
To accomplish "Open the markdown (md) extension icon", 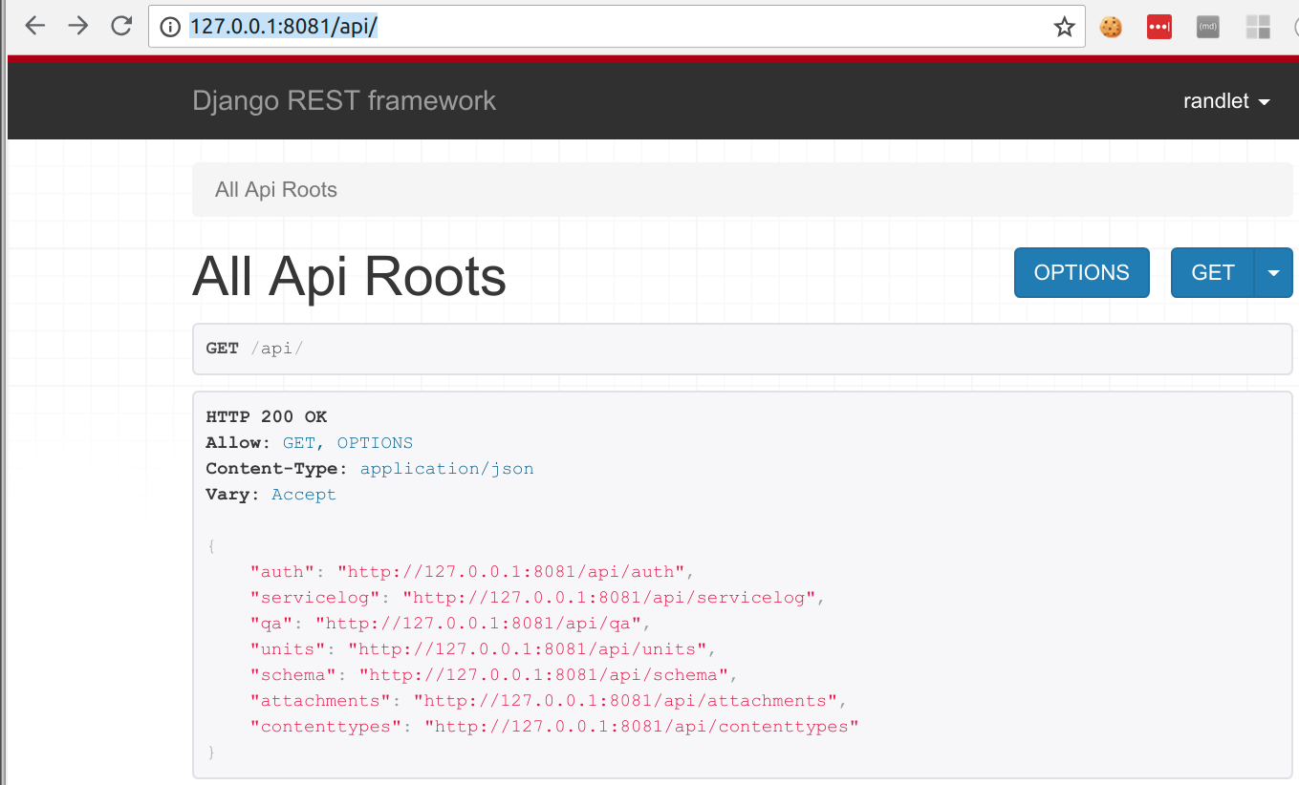I will click(1208, 28).
